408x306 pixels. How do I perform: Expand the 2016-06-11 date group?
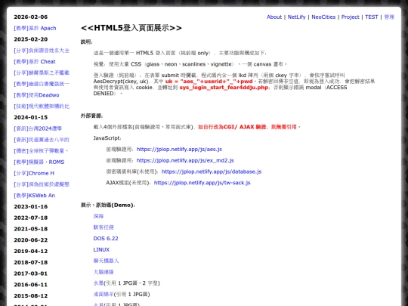coord(31,285)
